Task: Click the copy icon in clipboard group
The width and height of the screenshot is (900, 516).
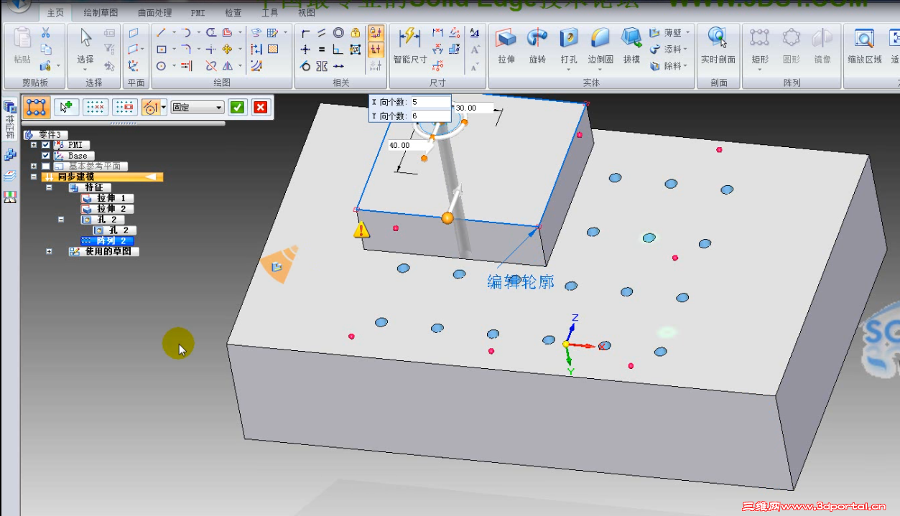Action: coord(45,50)
